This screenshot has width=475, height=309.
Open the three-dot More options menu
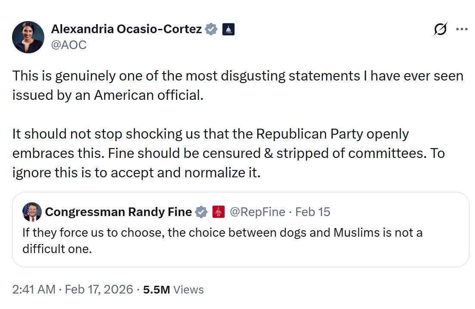[x=462, y=29]
